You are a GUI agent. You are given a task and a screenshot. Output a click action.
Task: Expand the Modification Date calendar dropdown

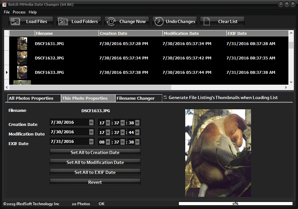click(x=91, y=132)
